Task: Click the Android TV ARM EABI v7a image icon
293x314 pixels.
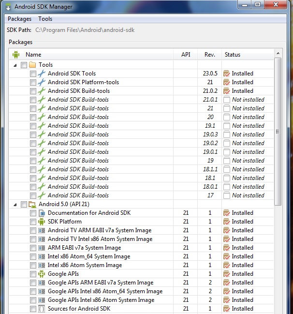Action: click(x=41, y=230)
